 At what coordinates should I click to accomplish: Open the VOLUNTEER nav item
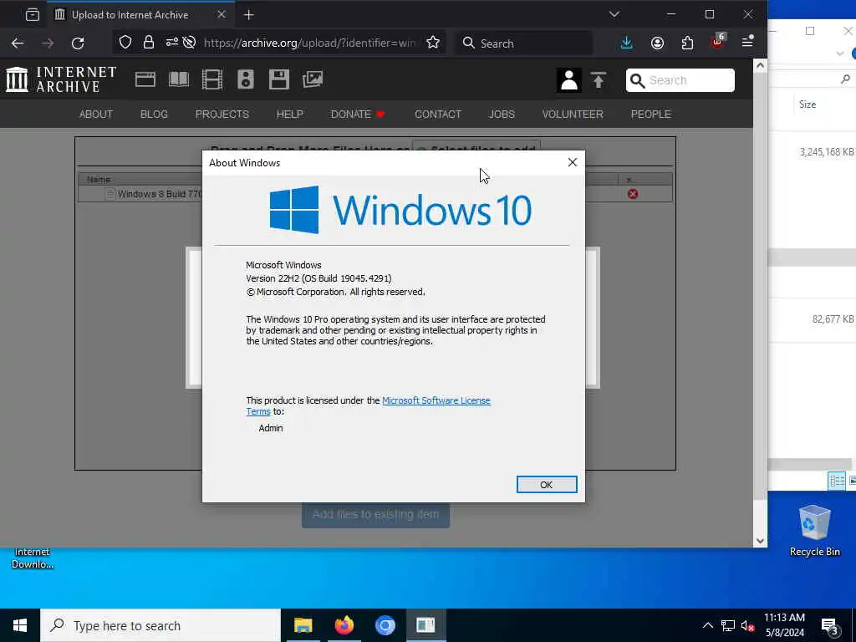573,114
